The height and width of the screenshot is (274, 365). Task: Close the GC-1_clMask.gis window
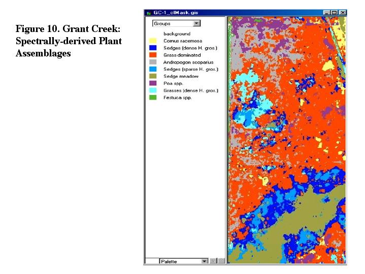[x=343, y=12]
